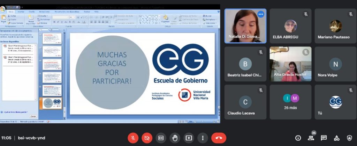Open the Activities shapes icon
This screenshot has height=146, width=357.
click(x=336, y=138)
